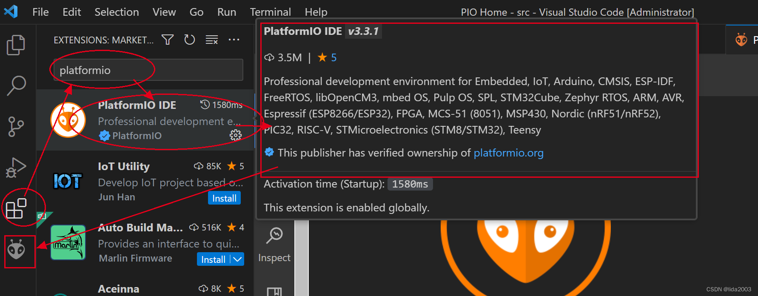Click the EXTENSIONS: MARKET... panel title
This screenshot has height=296, width=758.
(103, 40)
